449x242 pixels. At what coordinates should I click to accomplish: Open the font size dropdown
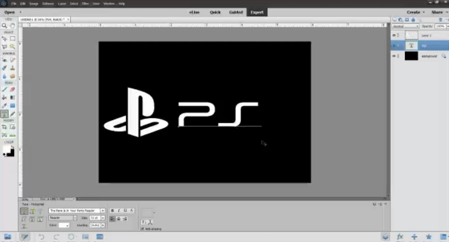pos(103,218)
